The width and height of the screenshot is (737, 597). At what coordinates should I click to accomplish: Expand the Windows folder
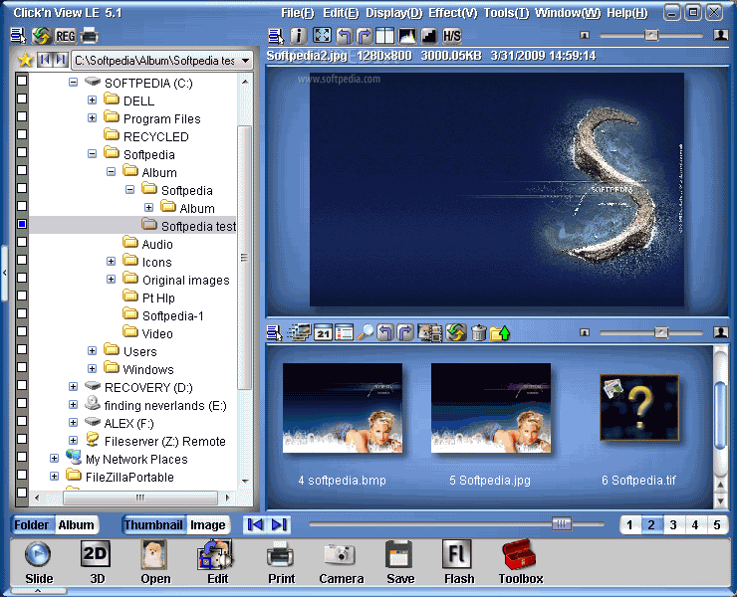pos(92,369)
